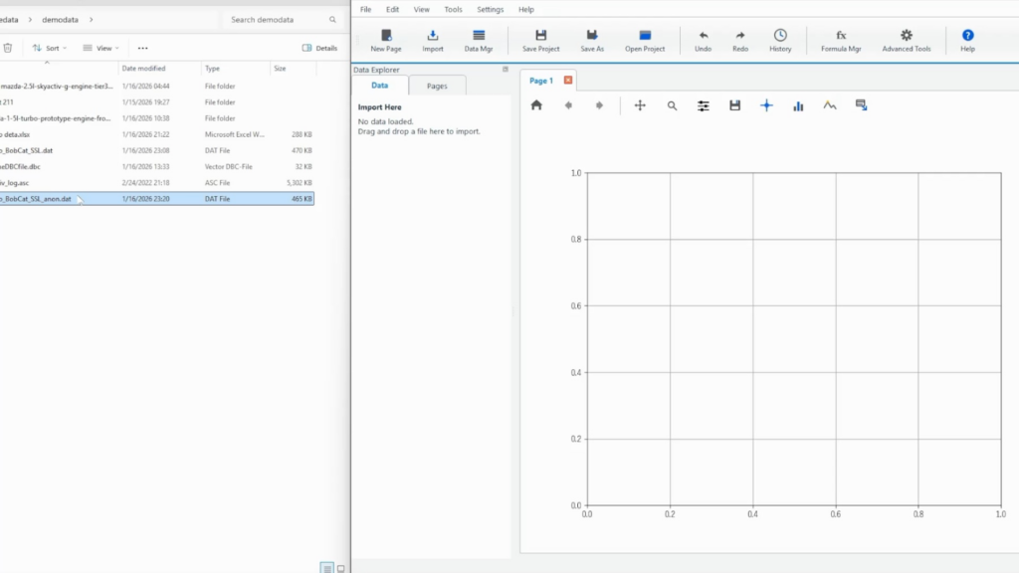Toggle the crosshair cursor tool

coord(766,105)
